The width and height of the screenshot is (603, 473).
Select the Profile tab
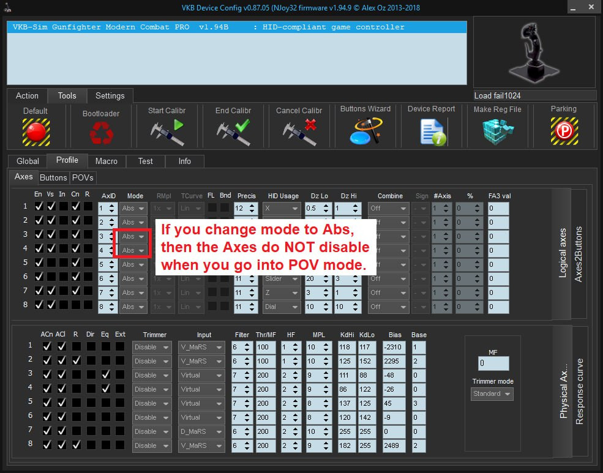(67, 160)
